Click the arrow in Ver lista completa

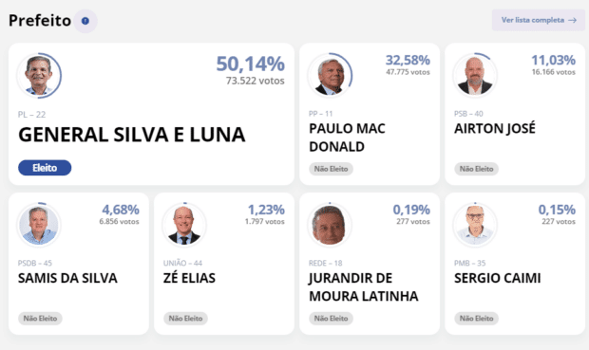pyautogui.click(x=573, y=20)
